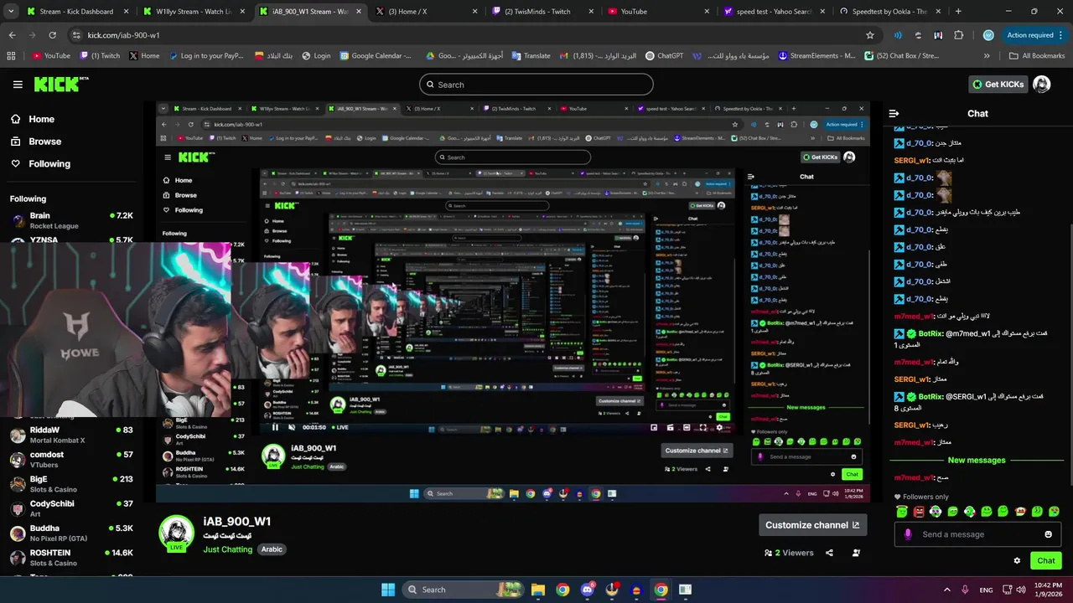
Task: Click the Send a message chat input
Action: pos(976,534)
